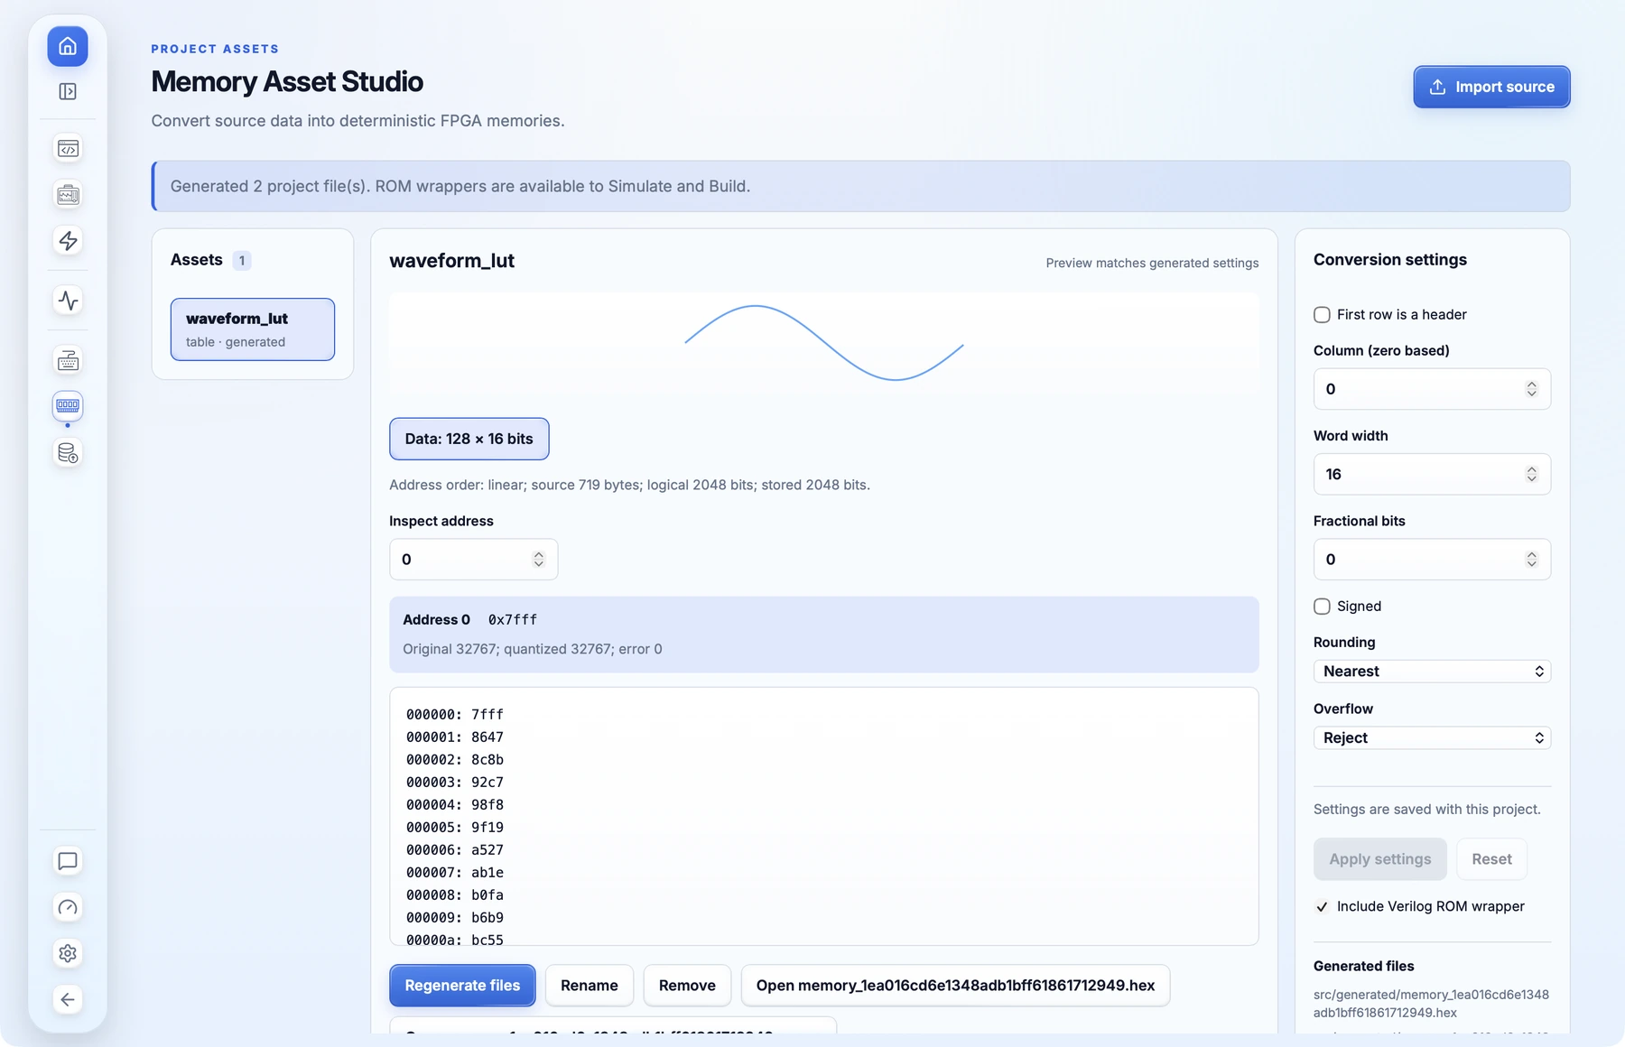The width and height of the screenshot is (1625, 1047).
Task: Toggle the sidebar panel collapse icon
Action: tap(68, 91)
